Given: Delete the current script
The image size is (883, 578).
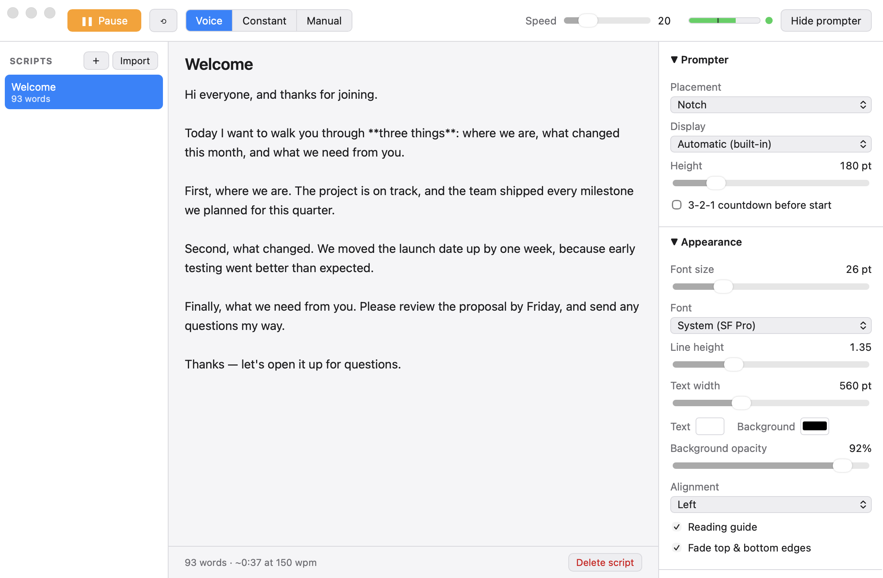Looking at the screenshot, I should click(x=605, y=562).
